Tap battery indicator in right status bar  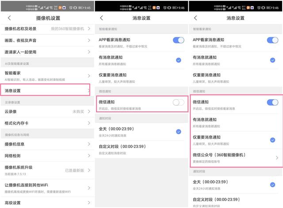tap(269, 8)
